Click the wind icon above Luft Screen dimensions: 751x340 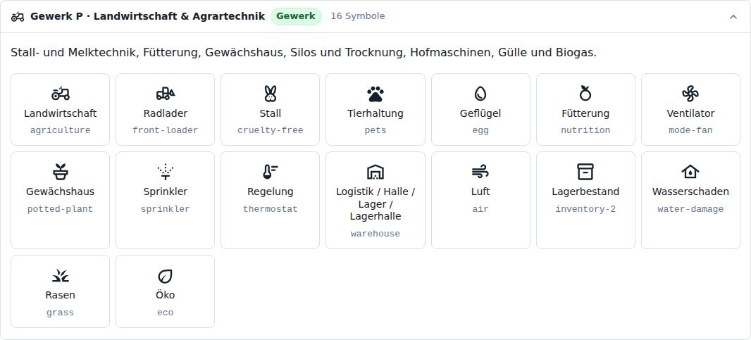480,172
